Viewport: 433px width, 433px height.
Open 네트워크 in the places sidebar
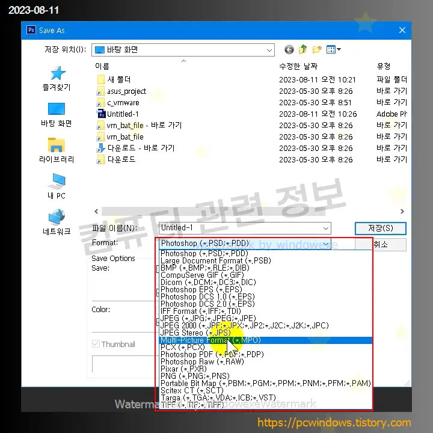(57, 223)
